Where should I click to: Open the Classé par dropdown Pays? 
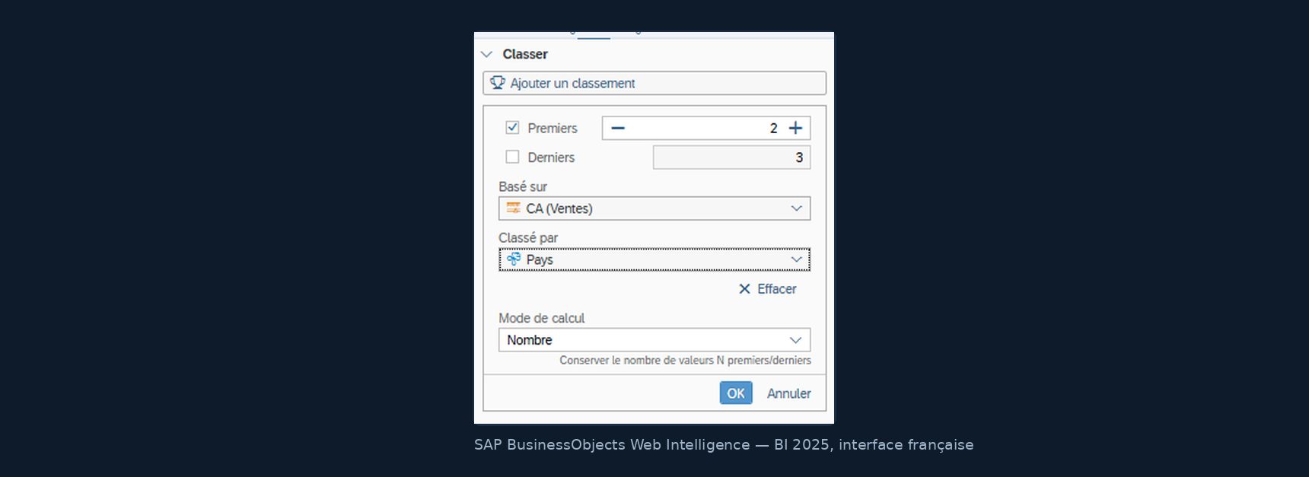coord(654,259)
